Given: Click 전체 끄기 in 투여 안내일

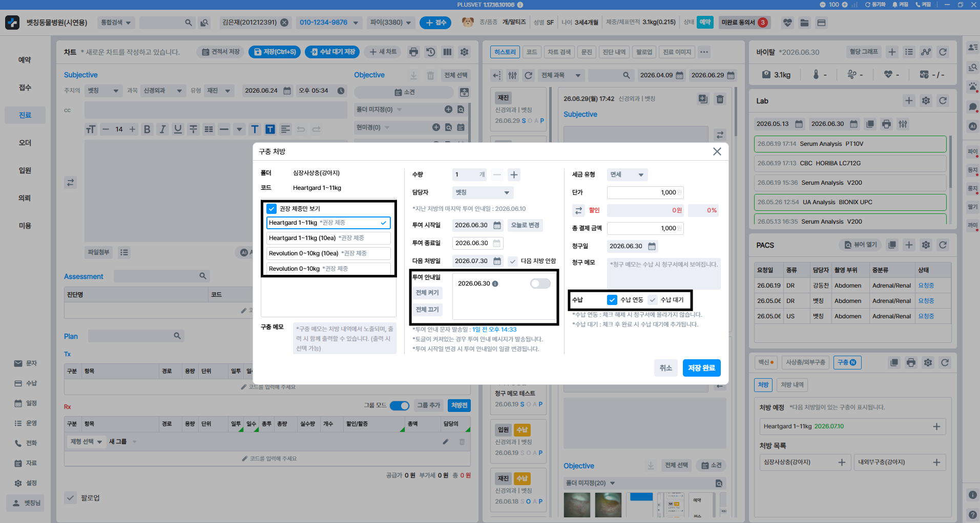Looking at the screenshot, I should 427,310.
